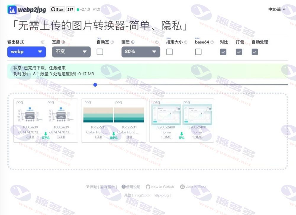Open the view in Gitee link
296x215 pixels.
[x=196, y=187]
